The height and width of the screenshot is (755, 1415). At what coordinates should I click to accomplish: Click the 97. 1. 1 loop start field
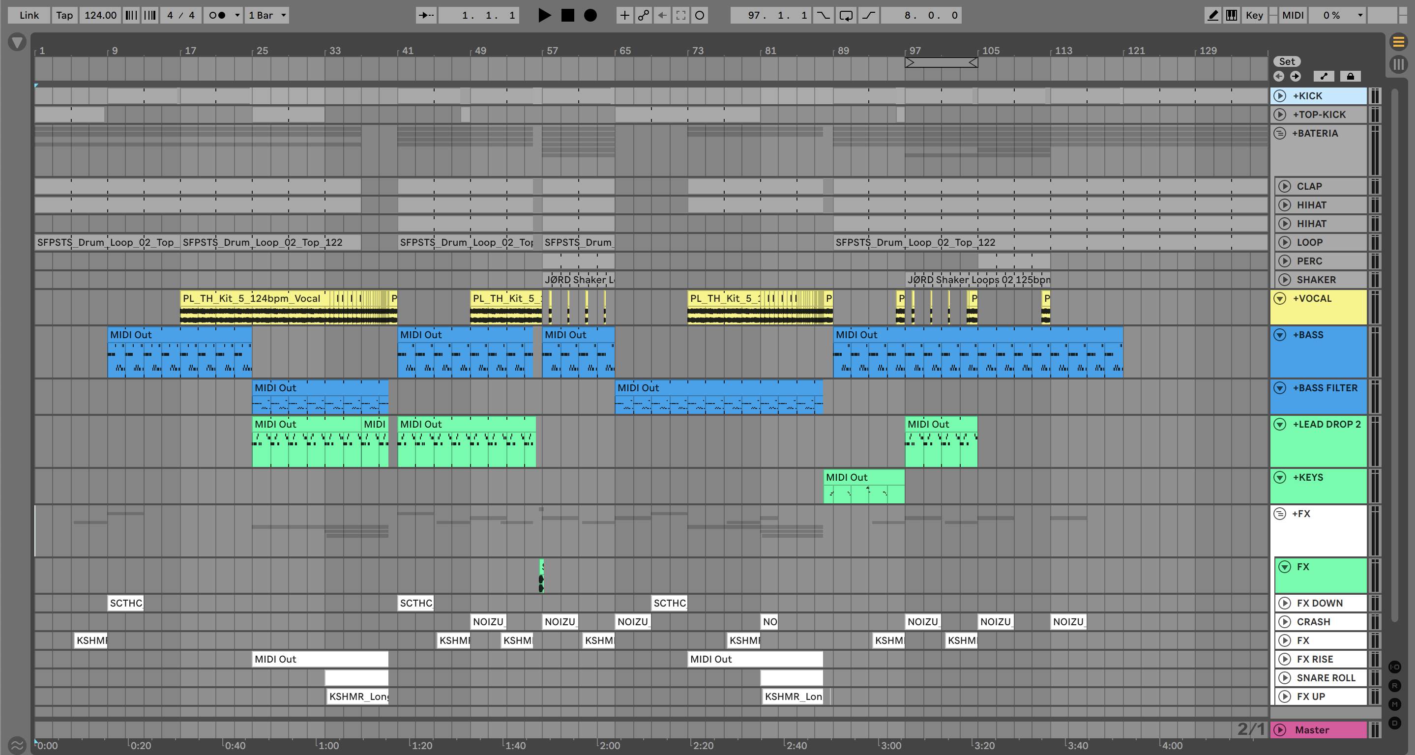[770, 15]
